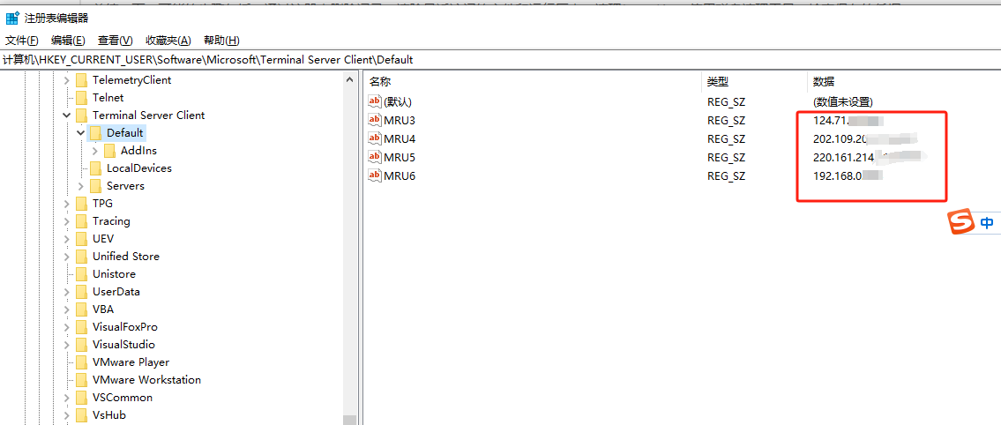The image size is (1001, 425).
Task: Expand the Servers key
Action: [80, 186]
